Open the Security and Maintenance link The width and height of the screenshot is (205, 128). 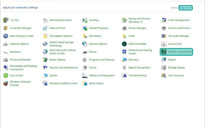click(64, 68)
